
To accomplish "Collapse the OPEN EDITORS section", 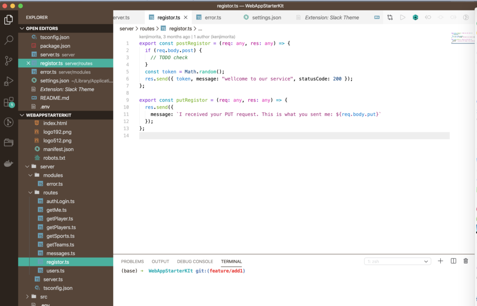I will [21, 28].
